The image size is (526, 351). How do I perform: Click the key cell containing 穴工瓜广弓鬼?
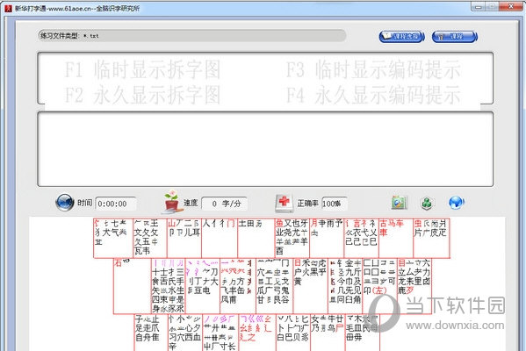point(274,286)
